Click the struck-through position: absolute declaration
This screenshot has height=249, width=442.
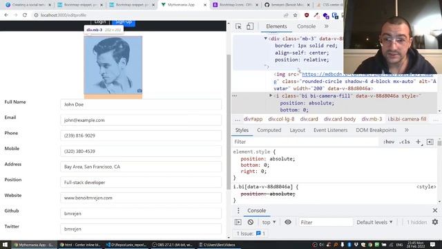pyautogui.click(x=268, y=194)
